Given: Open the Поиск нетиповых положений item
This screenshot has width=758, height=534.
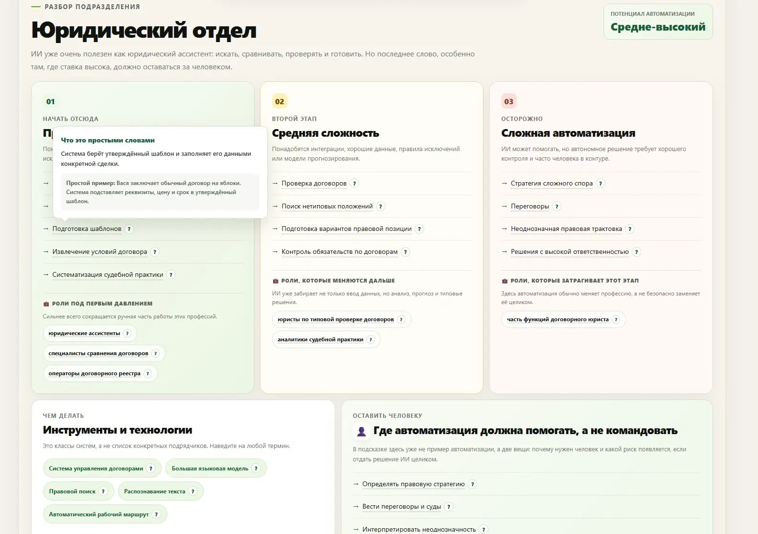Looking at the screenshot, I should [327, 207].
